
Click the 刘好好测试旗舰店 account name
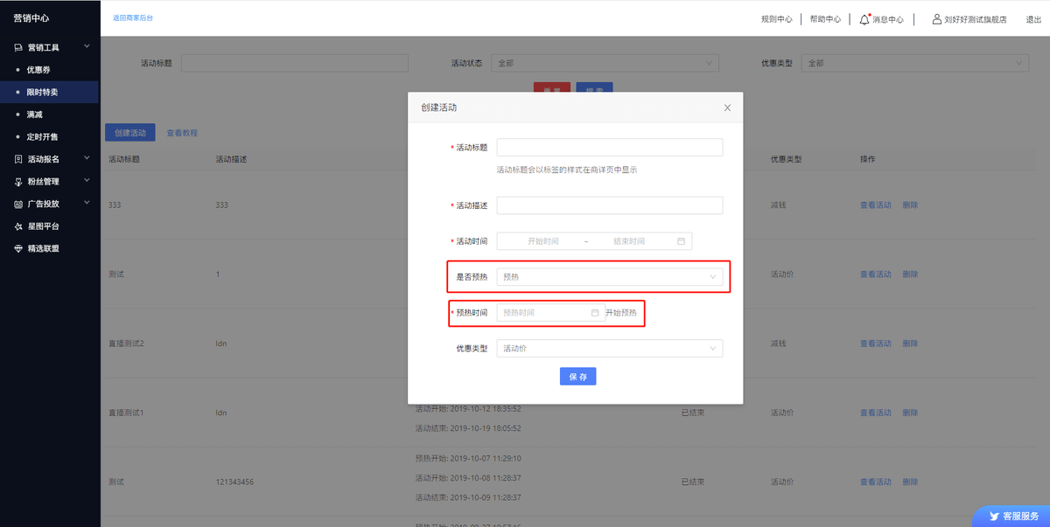[x=976, y=19]
